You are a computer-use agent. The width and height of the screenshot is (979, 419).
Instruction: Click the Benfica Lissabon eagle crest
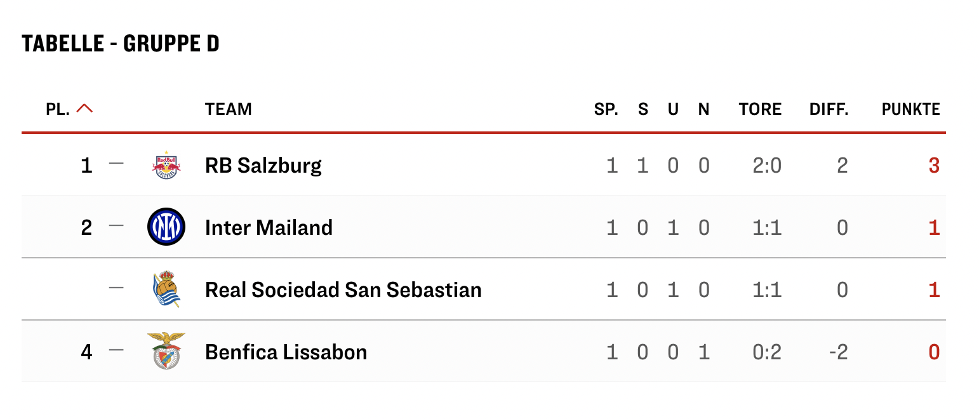(166, 351)
